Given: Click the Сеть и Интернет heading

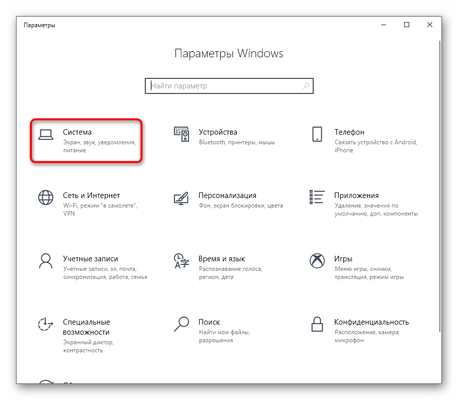Looking at the screenshot, I should (91, 195).
